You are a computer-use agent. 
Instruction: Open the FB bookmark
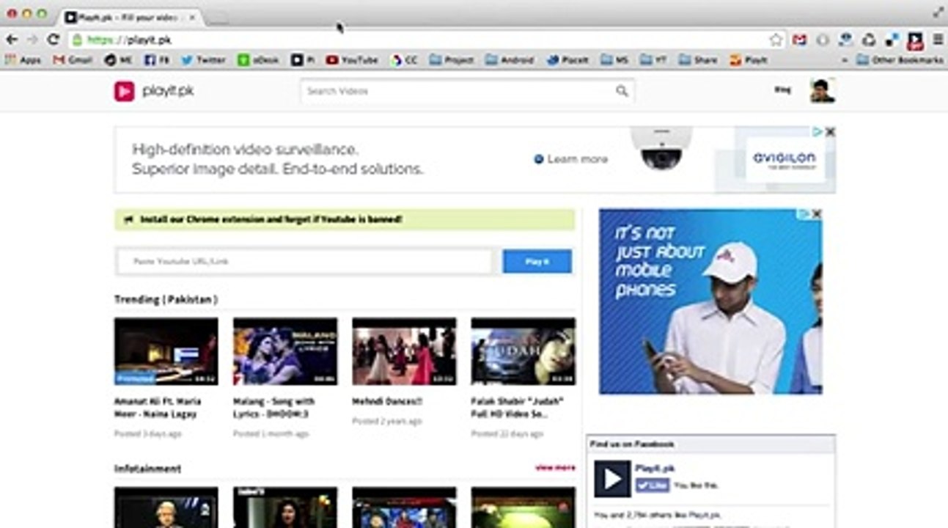pos(157,60)
